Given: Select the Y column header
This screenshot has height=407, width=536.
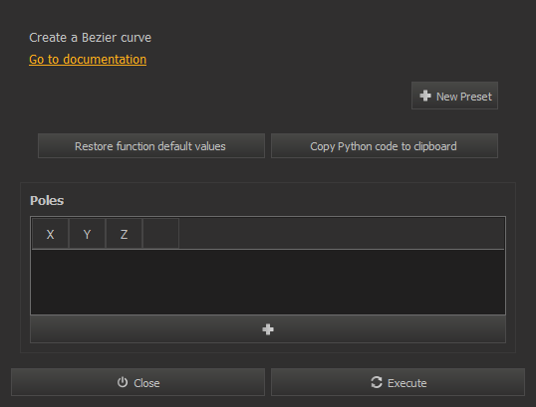Looking at the screenshot, I should (x=87, y=234).
